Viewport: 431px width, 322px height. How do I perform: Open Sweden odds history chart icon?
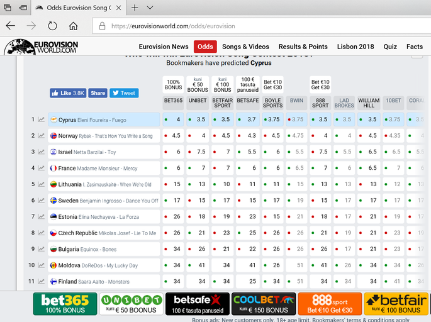[x=41, y=201]
